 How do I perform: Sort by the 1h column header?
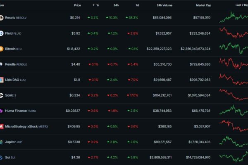[x=96, y=5]
